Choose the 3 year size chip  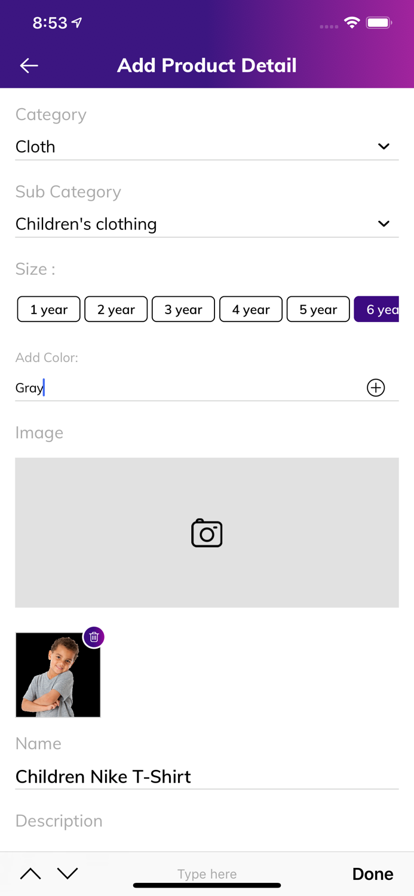(183, 309)
